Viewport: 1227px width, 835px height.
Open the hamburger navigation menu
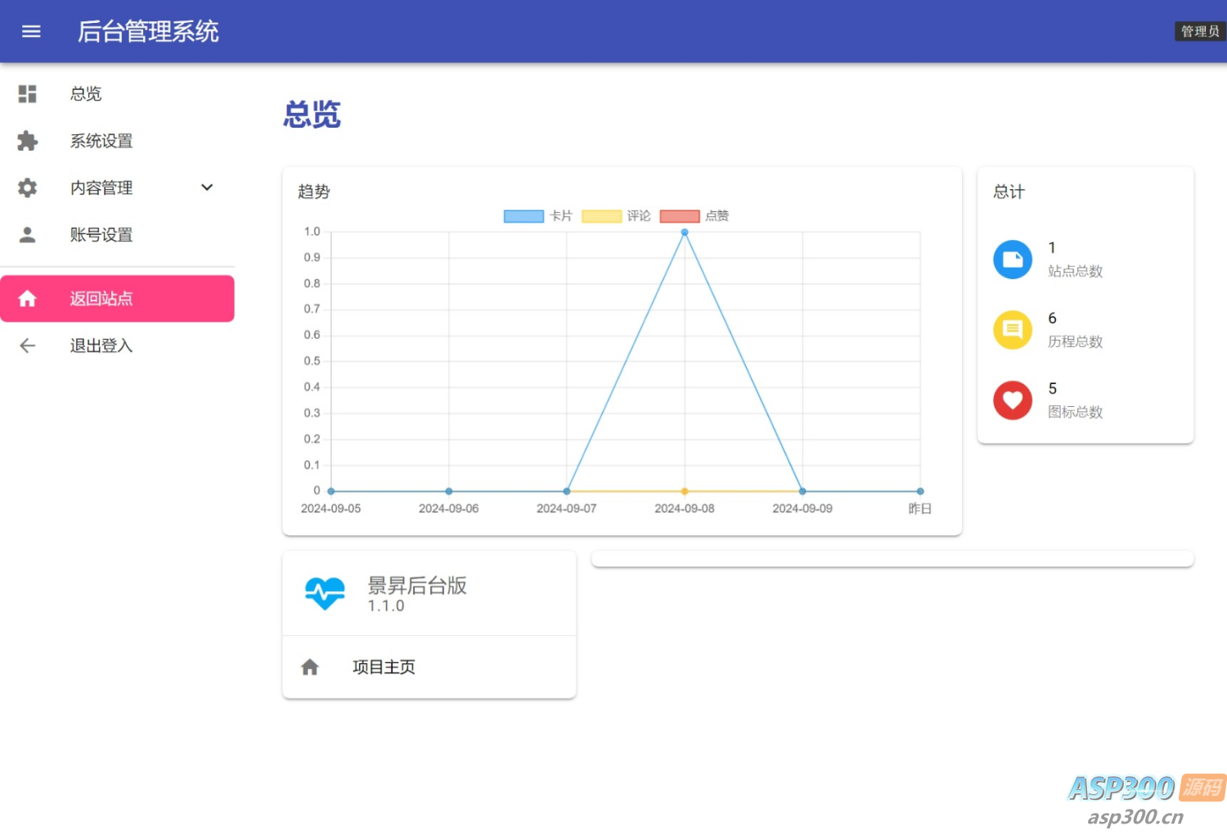click(31, 31)
